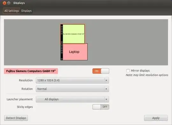Enable the Mirror displays checkbox
Image resolution: width=172 pixels, height=125 pixels.
(128, 70)
